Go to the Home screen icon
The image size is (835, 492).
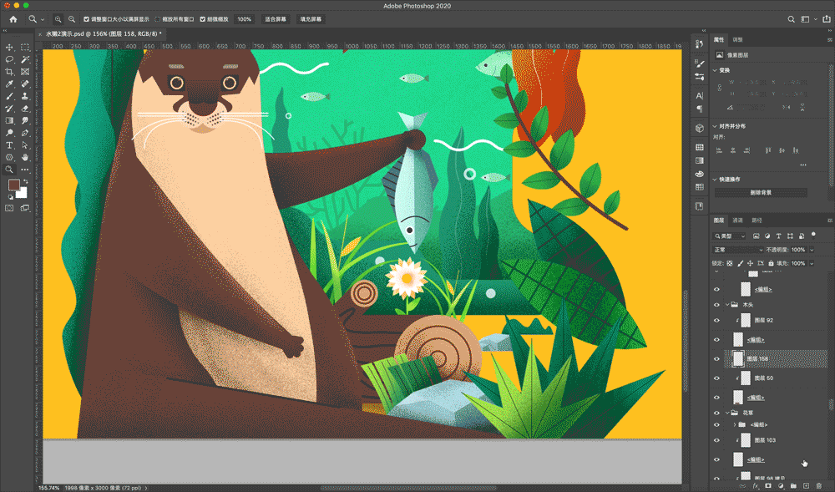tap(13, 19)
